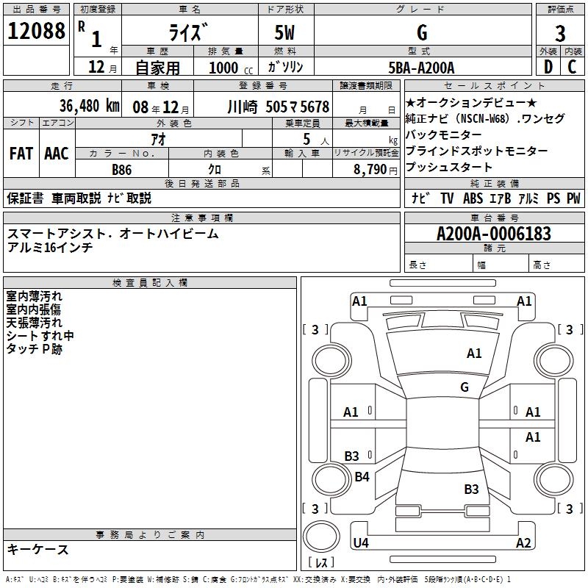Image resolution: width=588 pixels, height=588 pixels.
Task: Click the A1 mark on the hood
Action: 474,354
